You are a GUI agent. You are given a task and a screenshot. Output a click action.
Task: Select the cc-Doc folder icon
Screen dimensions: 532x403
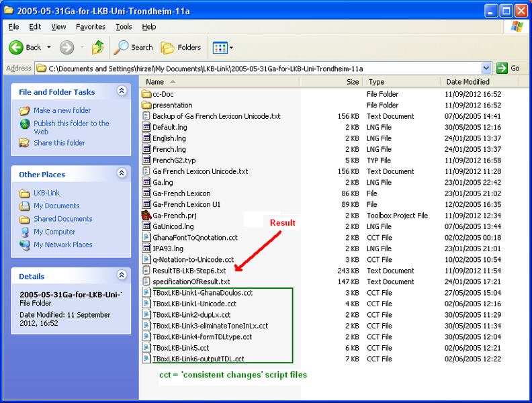click(x=146, y=94)
